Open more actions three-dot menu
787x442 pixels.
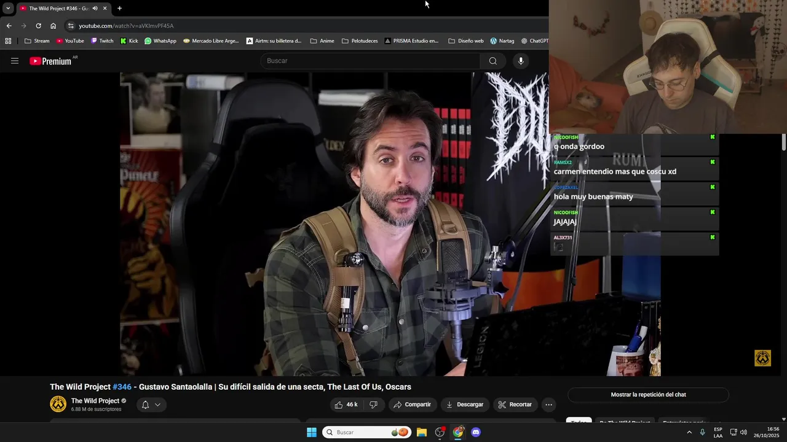[548, 405]
